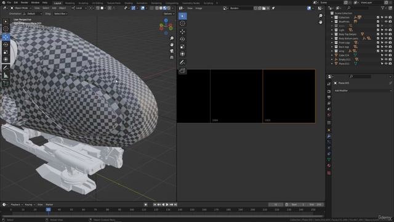This screenshot has width=394, height=222.
Task: Select rendered viewport shading sphere
Action: coord(169,8)
